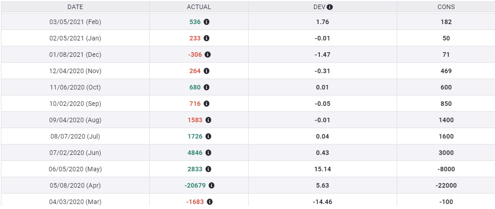The image size is (495, 209).
Task: Open info icon beside -306 value
Action: coord(208,55)
